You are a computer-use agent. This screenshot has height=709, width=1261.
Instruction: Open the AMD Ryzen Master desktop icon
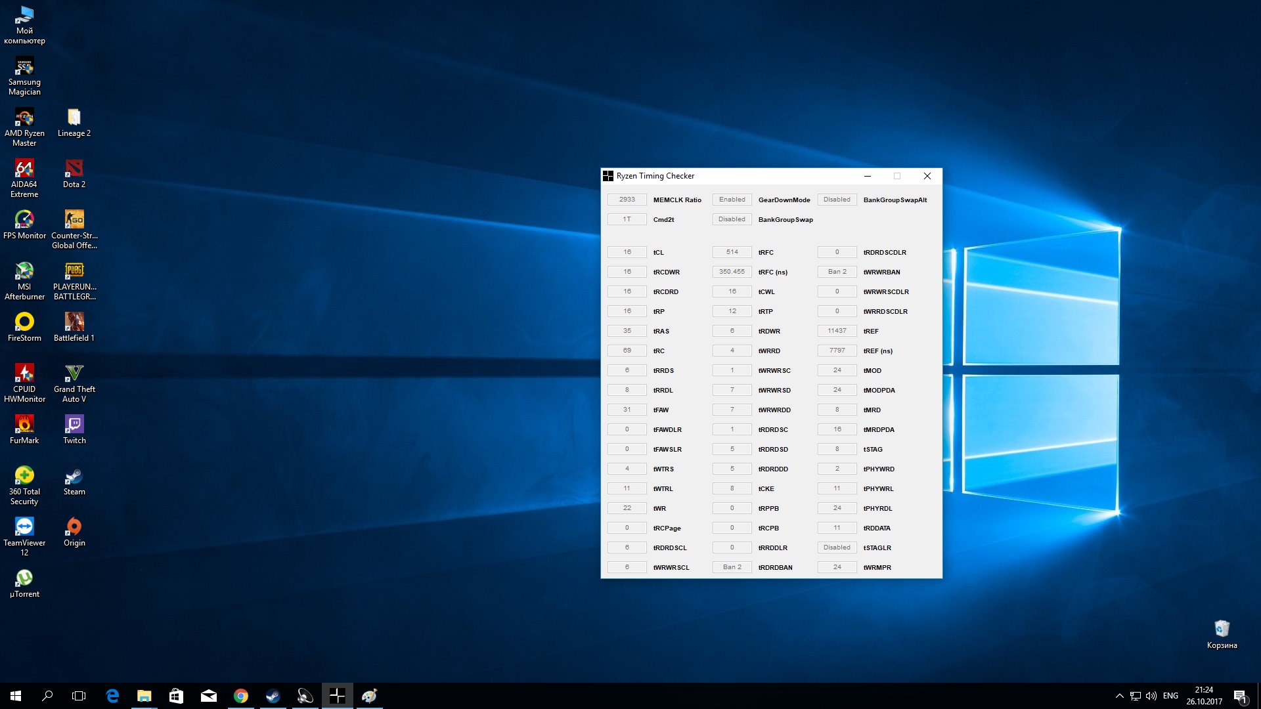(x=24, y=118)
